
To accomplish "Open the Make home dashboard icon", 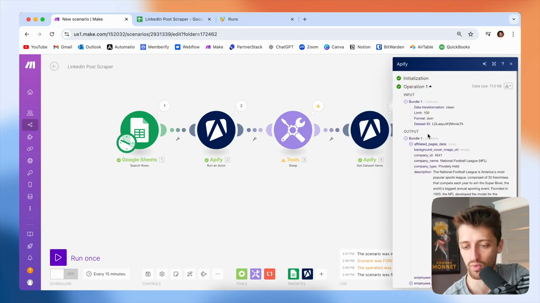I will (30, 92).
